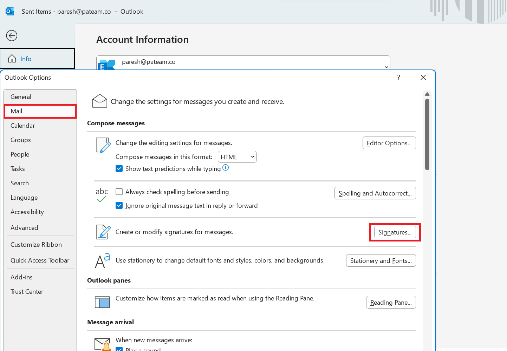Image resolution: width=507 pixels, height=351 pixels.
Task: Click the info icon next to text predictions
Action: [226, 168]
